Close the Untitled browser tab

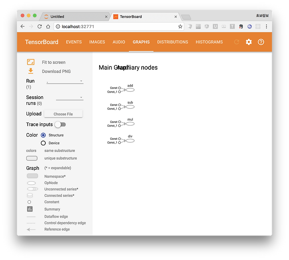click(106, 16)
